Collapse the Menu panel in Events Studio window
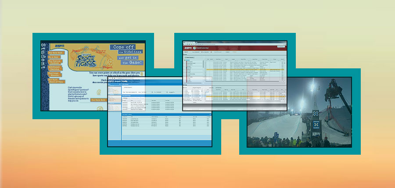The height and width of the screenshot is (188, 395). 120,84
